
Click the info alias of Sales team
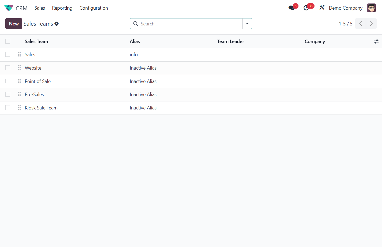coord(134,55)
